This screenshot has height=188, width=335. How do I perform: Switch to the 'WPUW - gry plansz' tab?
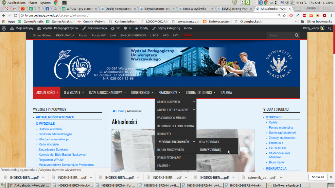79,9
